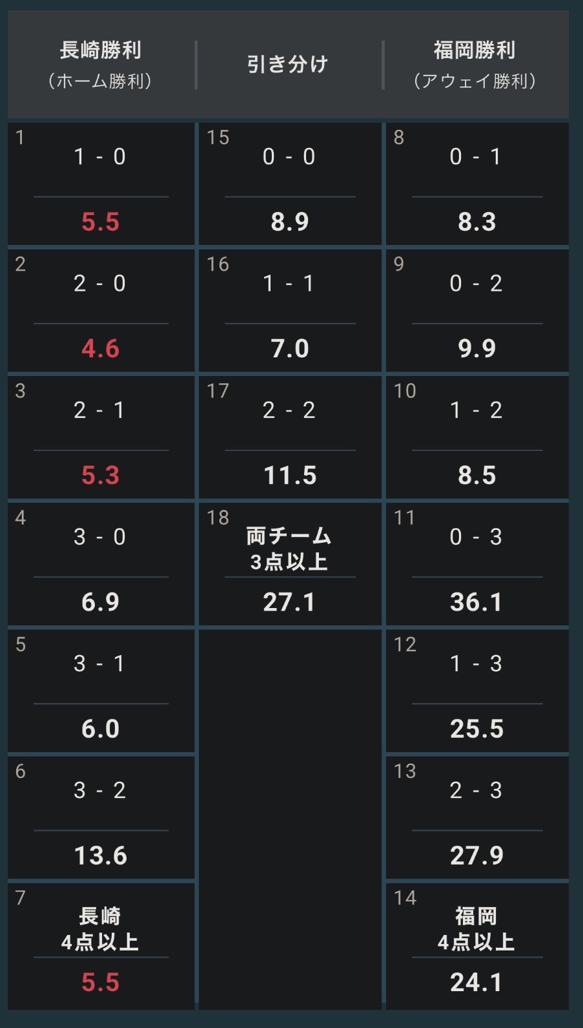Choose the 1 - 2 away win cell

pyautogui.click(x=477, y=437)
